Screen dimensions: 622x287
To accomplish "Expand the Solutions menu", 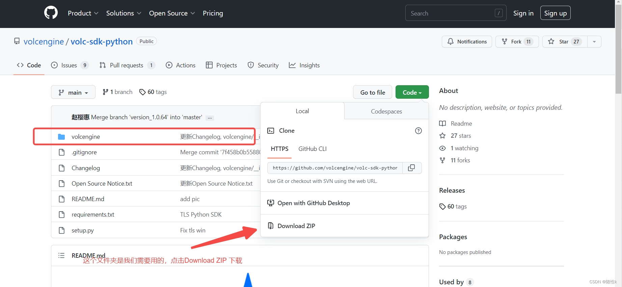I will pyautogui.click(x=124, y=13).
